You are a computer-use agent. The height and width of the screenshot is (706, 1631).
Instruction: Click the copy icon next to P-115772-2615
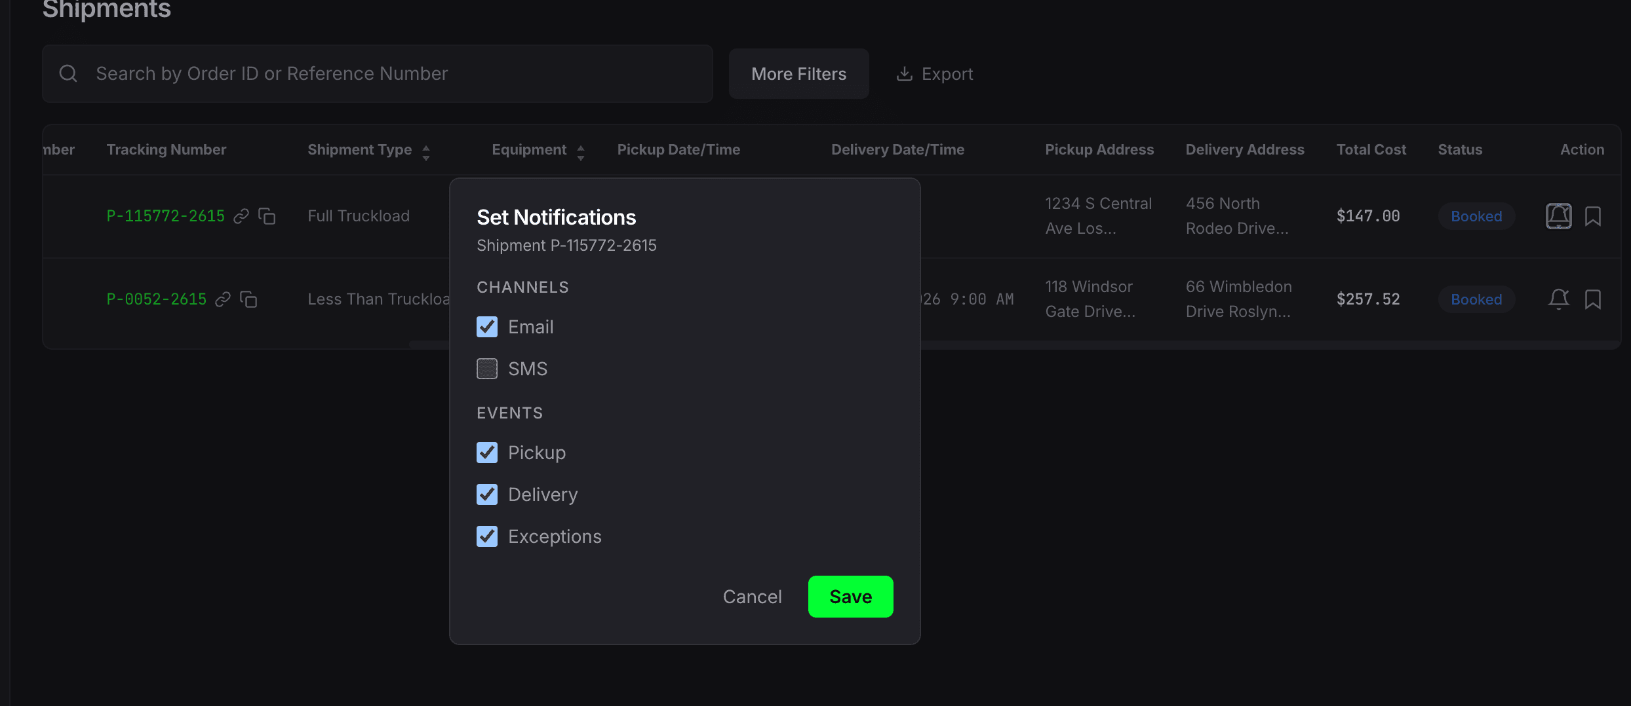[267, 216]
